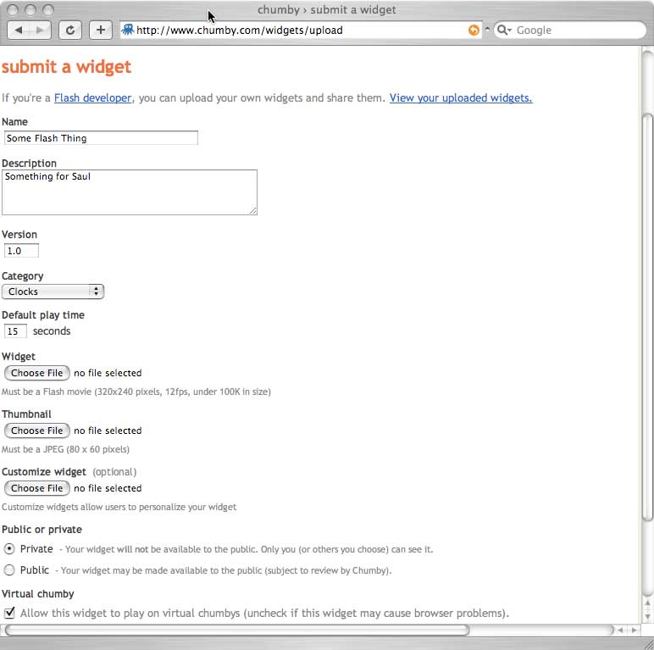Reload the page with the refresh icon
This screenshot has width=654, height=650.
tap(70, 30)
